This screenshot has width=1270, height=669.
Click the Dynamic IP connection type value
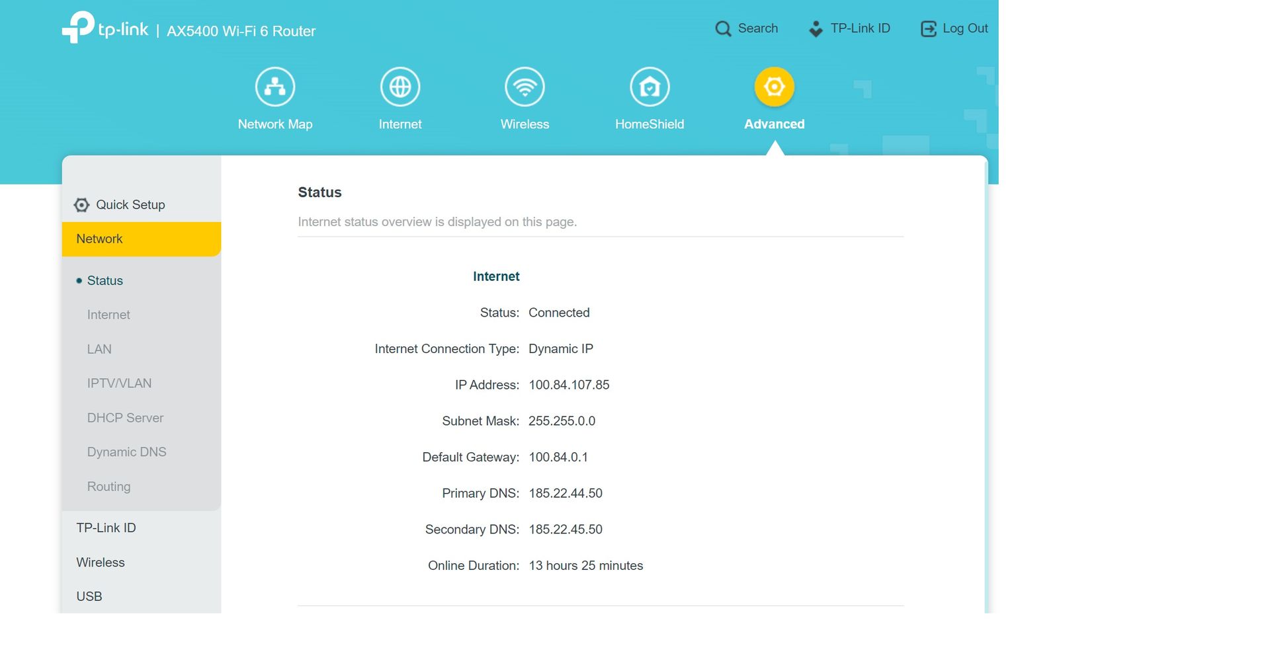(x=561, y=349)
